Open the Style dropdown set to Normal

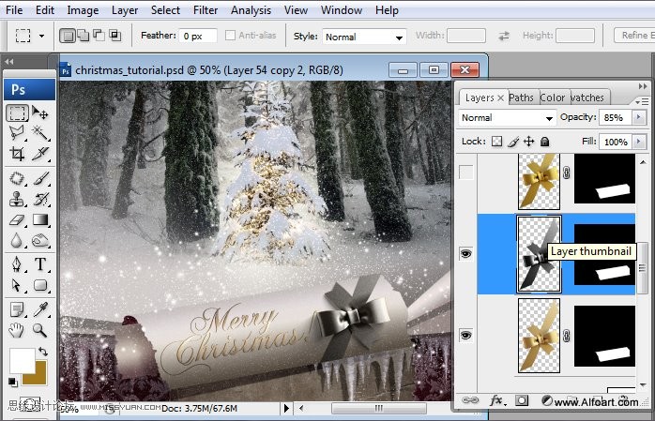tap(365, 37)
